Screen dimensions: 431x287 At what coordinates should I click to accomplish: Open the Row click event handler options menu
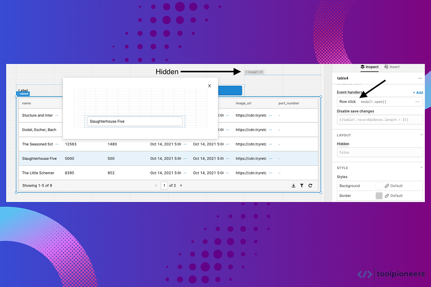coord(417,102)
